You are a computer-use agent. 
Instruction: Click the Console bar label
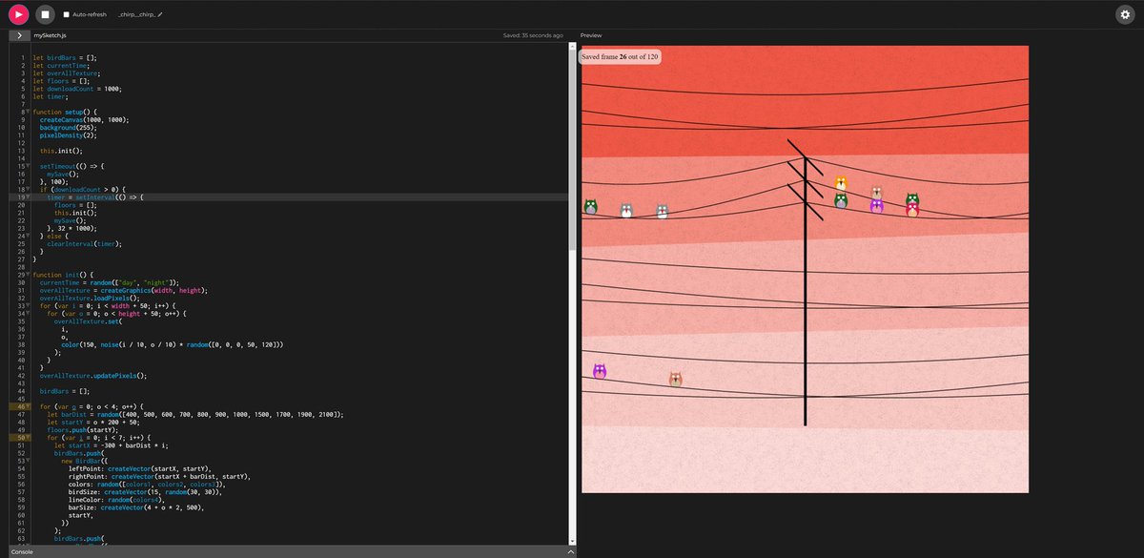tap(21, 552)
